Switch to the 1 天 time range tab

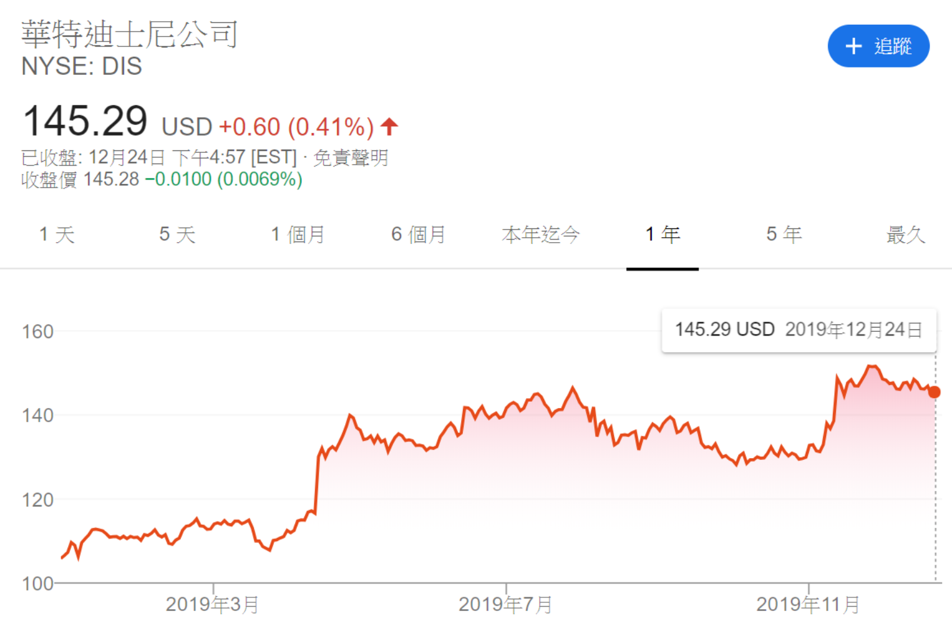[57, 235]
